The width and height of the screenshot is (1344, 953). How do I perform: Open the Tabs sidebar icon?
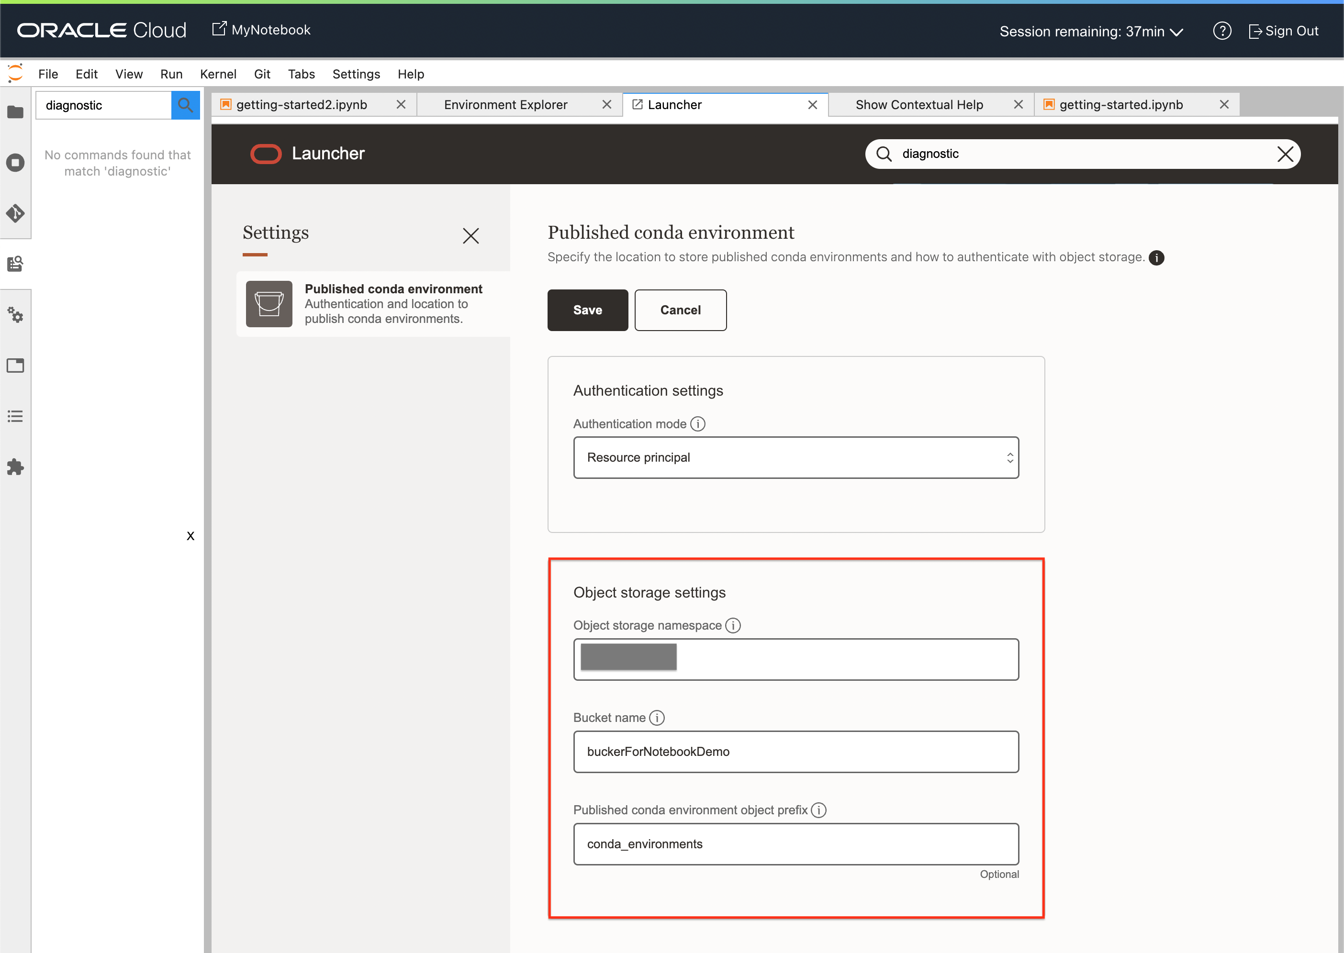coord(15,366)
